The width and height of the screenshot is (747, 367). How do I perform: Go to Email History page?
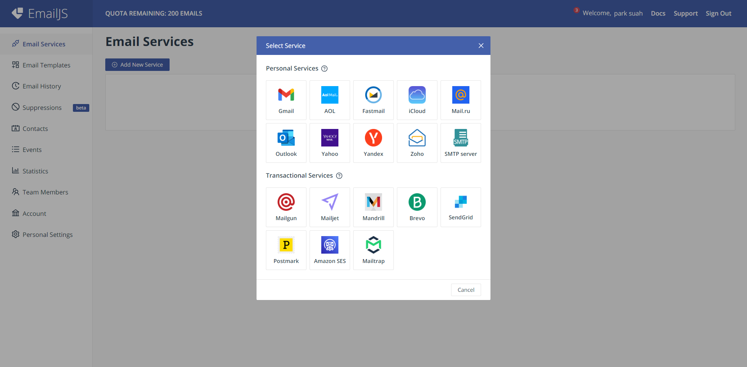coord(46,86)
